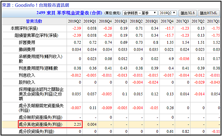Click the -0.043 value in 股利收入 row
Screen dimensions: 222x136
tap(215, 82)
